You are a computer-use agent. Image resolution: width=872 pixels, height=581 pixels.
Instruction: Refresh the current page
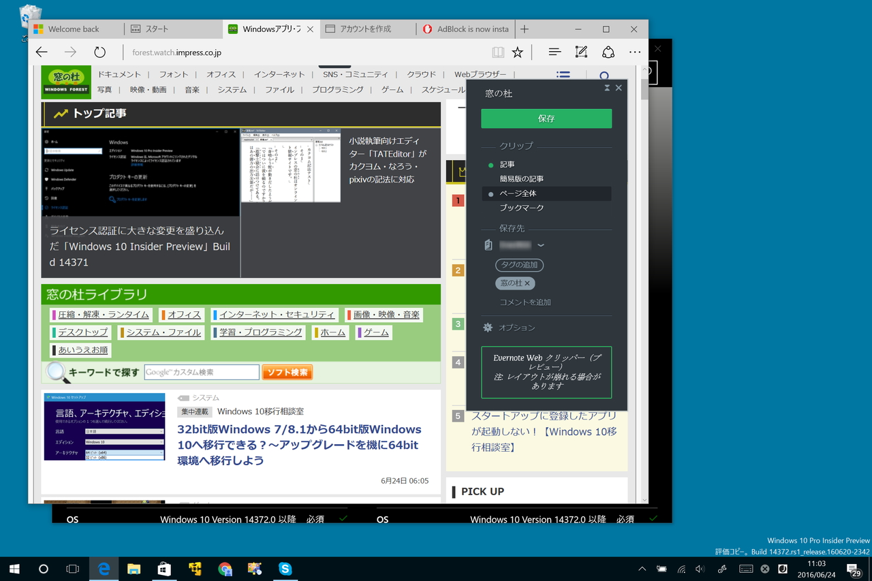coord(100,52)
